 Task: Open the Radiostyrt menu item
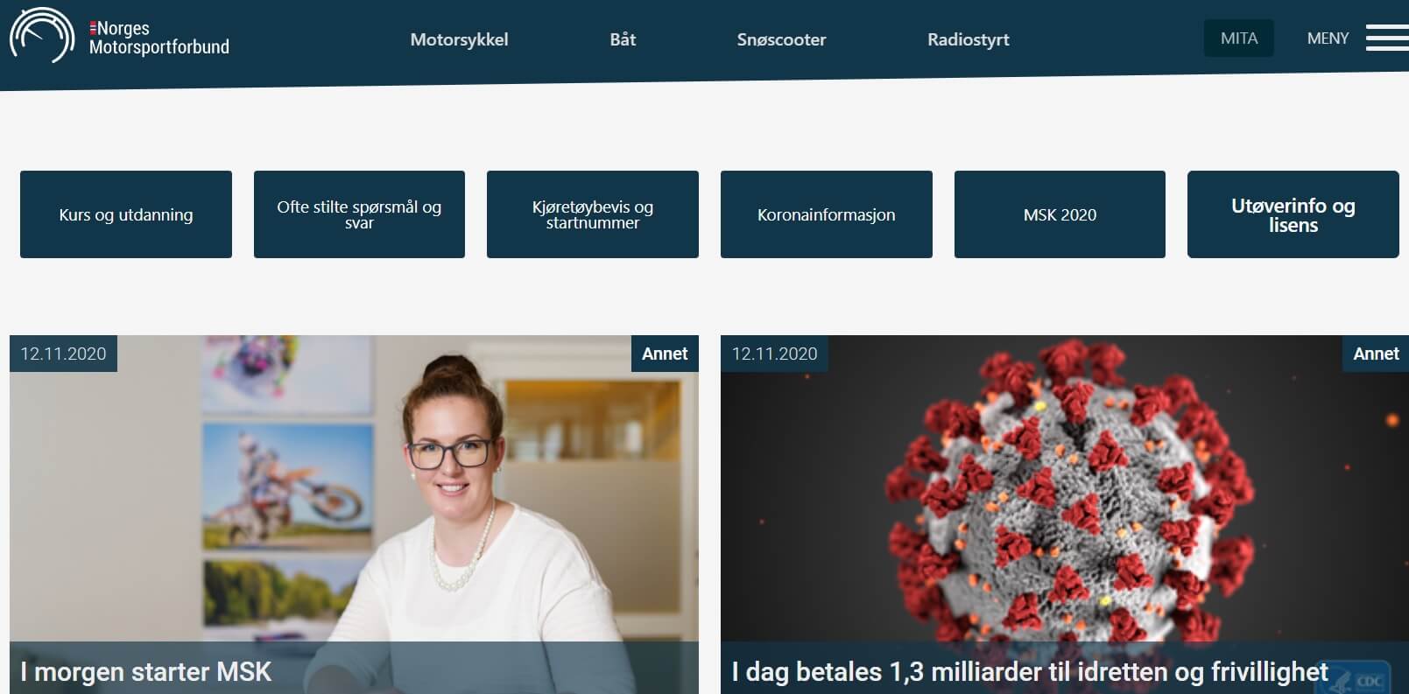click(x=968, y=39)
